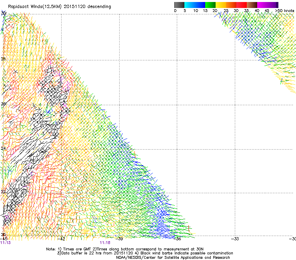Click the 'Data buffer is 22 hrs' note

[x=78, y=253]
